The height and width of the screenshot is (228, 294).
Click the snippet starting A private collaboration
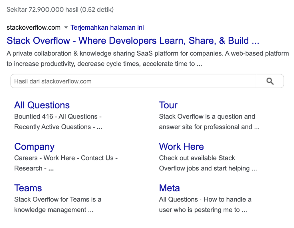pyautogui.click(x=148, y=59)
